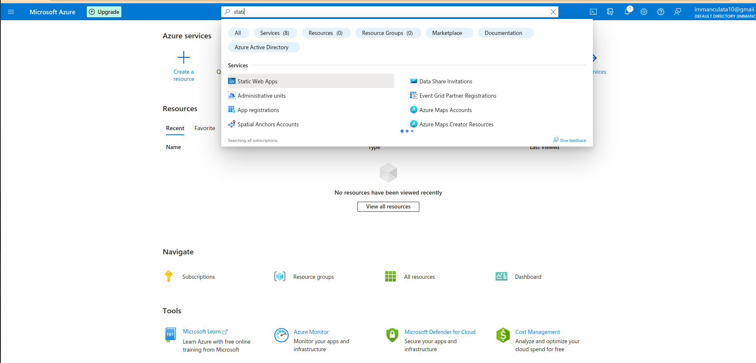Viewport: 756px width, 363px height.
Task: Open the Microsoft Learn link
Action: coord(205,332)
